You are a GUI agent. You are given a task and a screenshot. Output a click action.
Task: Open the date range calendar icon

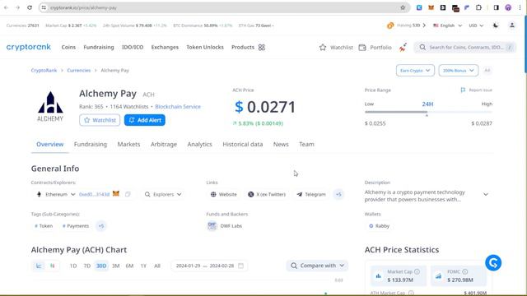(x=240, y=266)
